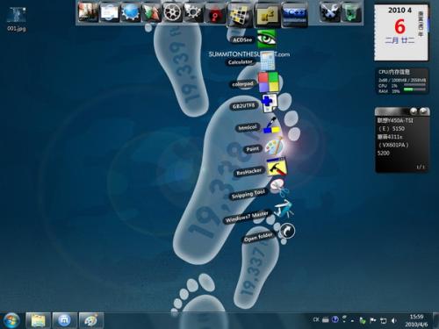Screen dimensions: 439x329
Task: Open the grey gears dock icon
Action: (193, 12)
